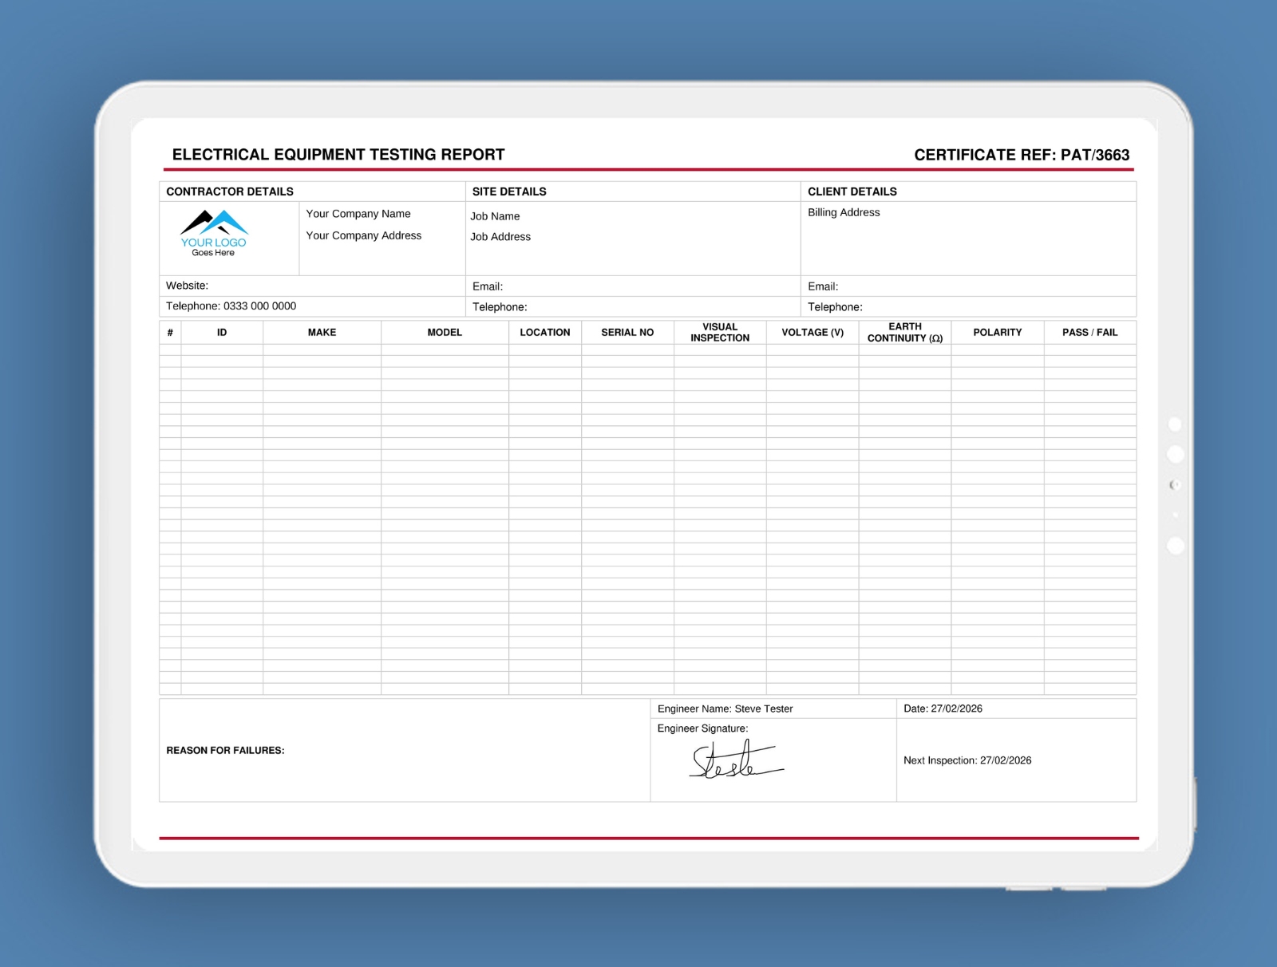Select the Your Company Address field
1277x967 pixels.
364,235
